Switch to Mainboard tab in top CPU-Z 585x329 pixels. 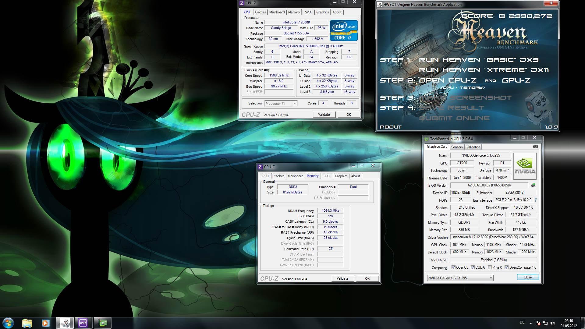coord(277,12)
